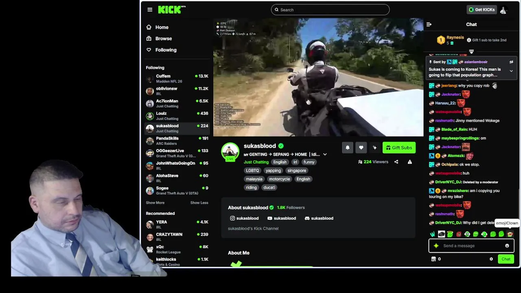Open sukasblood YouTube link
Screen dimensions: 521x293
(x=282, y=219)
